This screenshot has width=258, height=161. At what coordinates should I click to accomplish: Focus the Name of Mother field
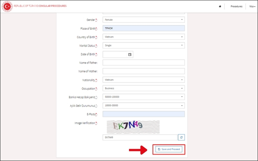click(x=144, y=71)
